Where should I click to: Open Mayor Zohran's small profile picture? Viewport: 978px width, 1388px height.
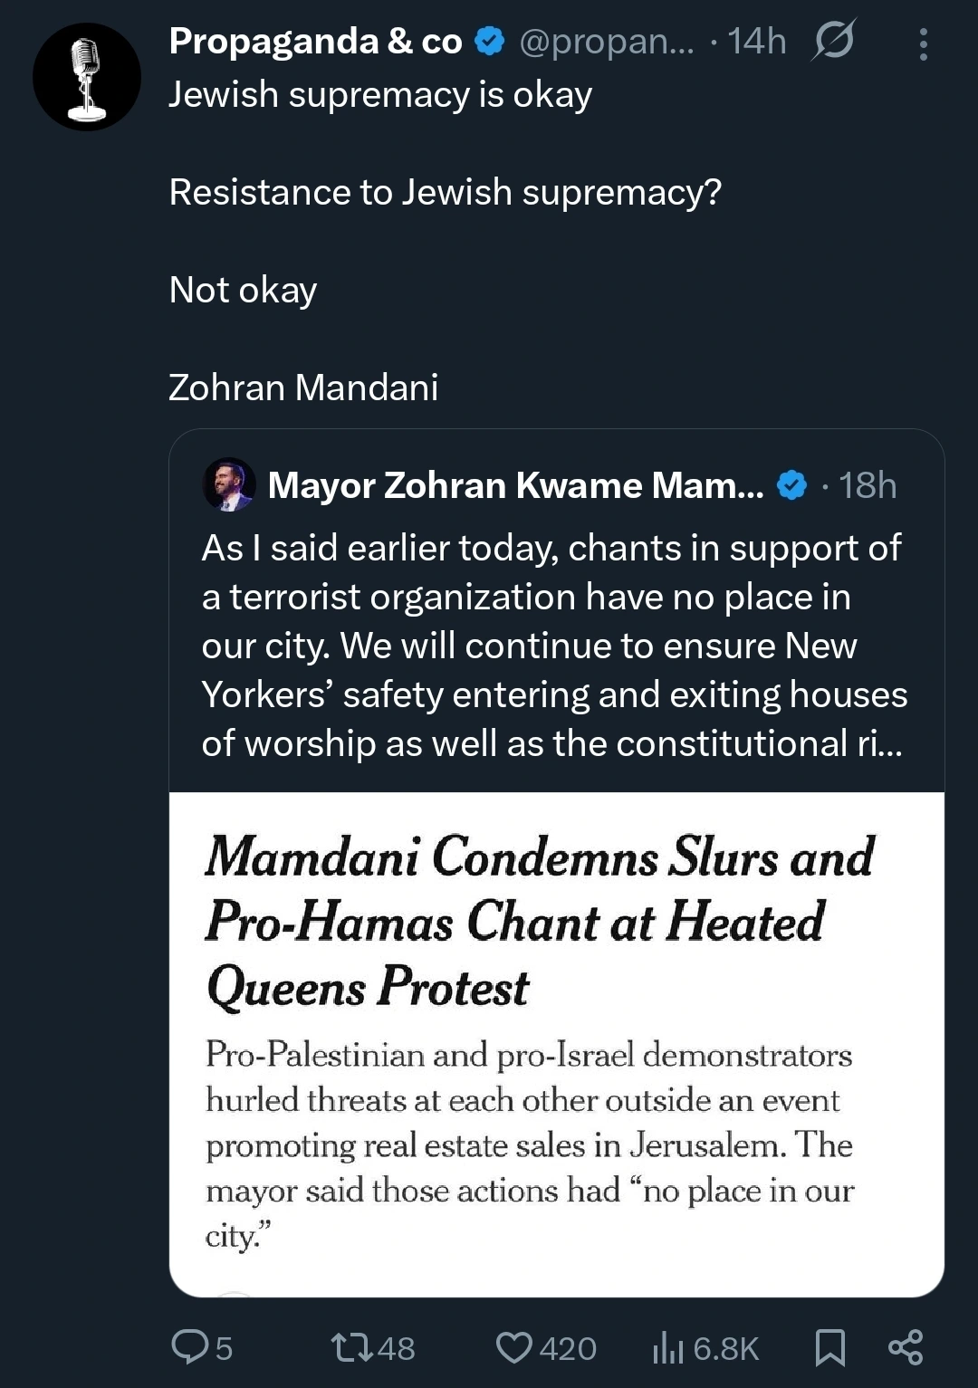coord(229,484)
